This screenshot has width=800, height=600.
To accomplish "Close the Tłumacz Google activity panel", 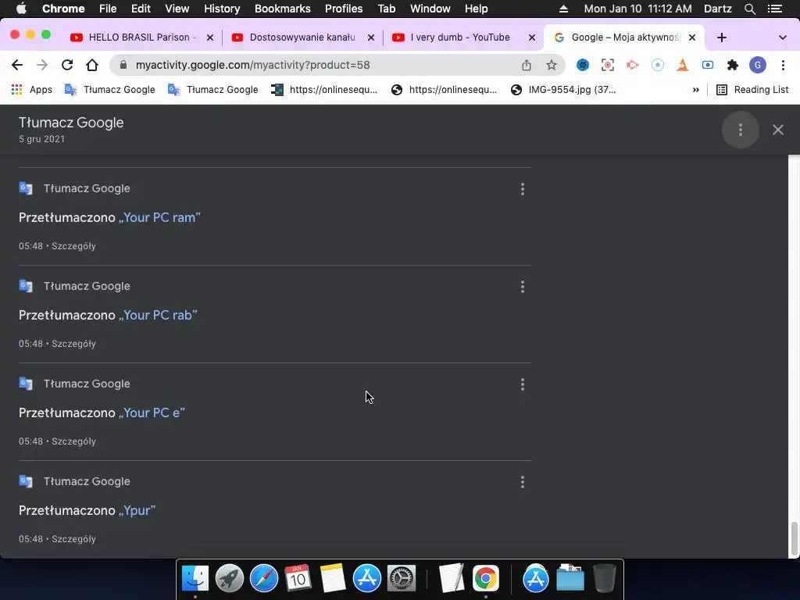I will pyautogui.click(x=777, y=130).
